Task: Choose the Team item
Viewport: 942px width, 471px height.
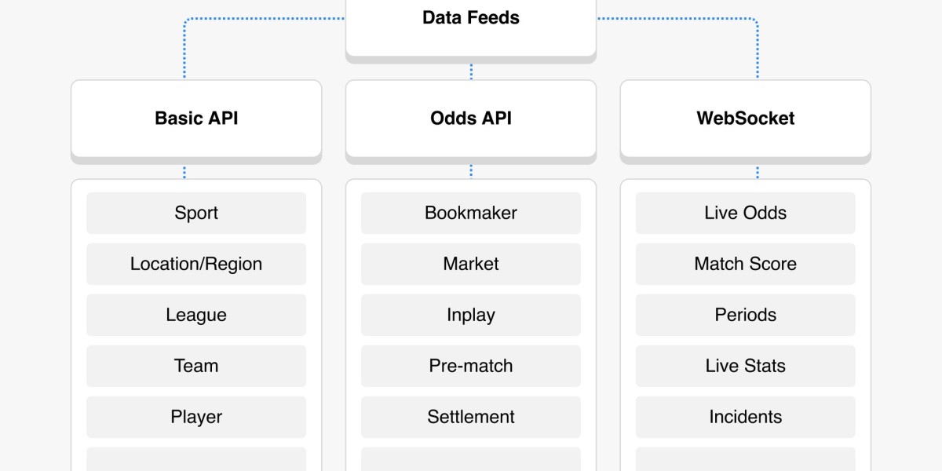Action: point(196,366)
